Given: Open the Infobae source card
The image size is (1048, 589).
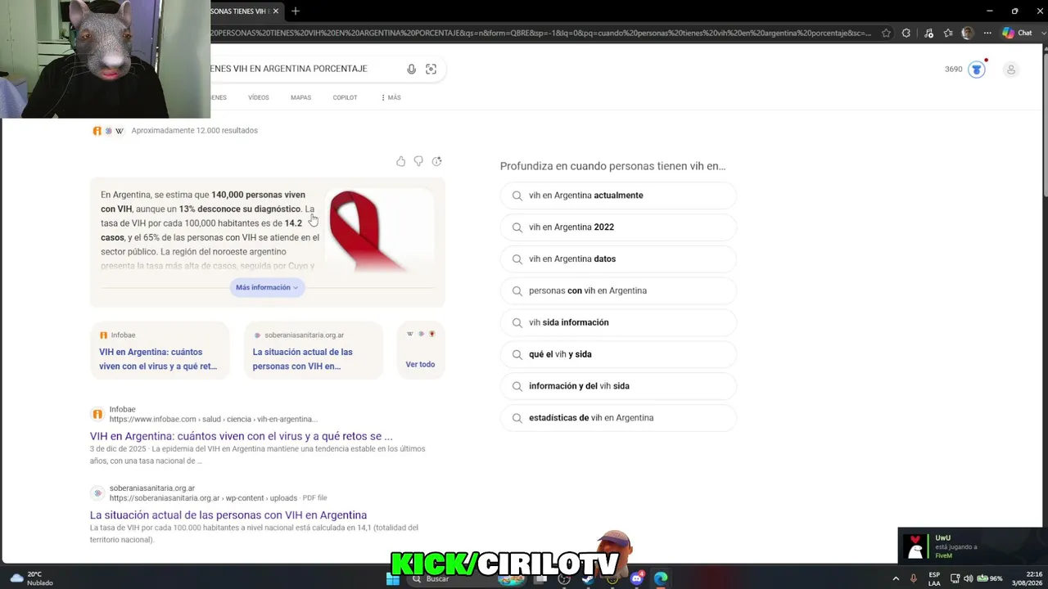Looking at the screenshot, I should 160,351.
